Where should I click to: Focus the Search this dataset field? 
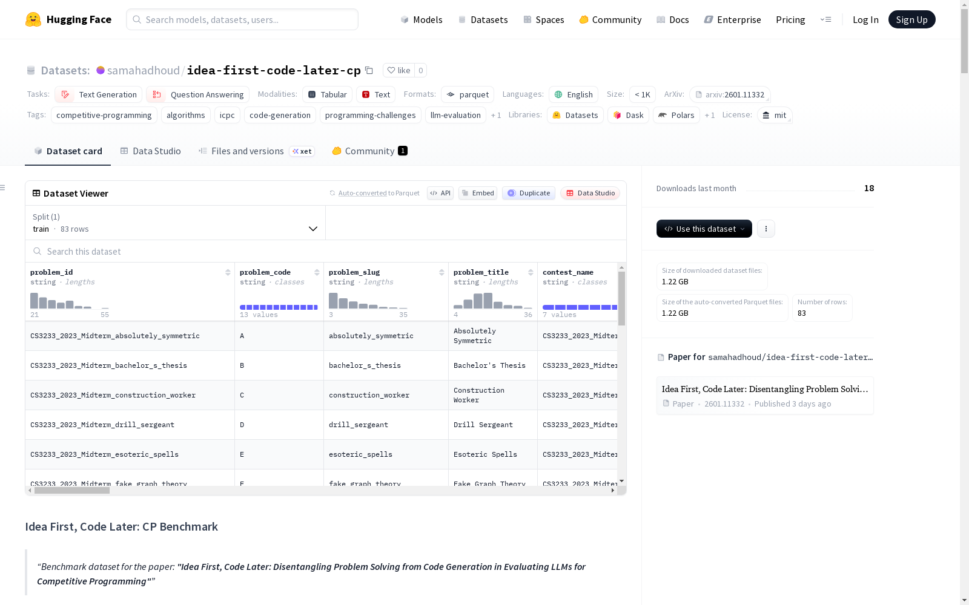tap(326, 251)
